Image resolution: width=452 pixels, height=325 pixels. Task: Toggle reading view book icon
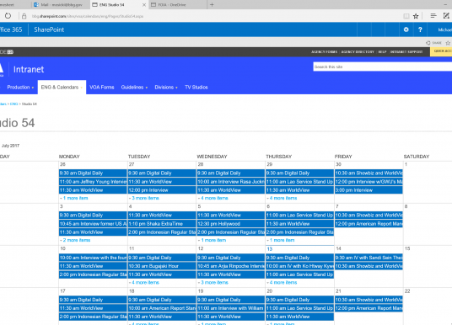pos(406,16)
